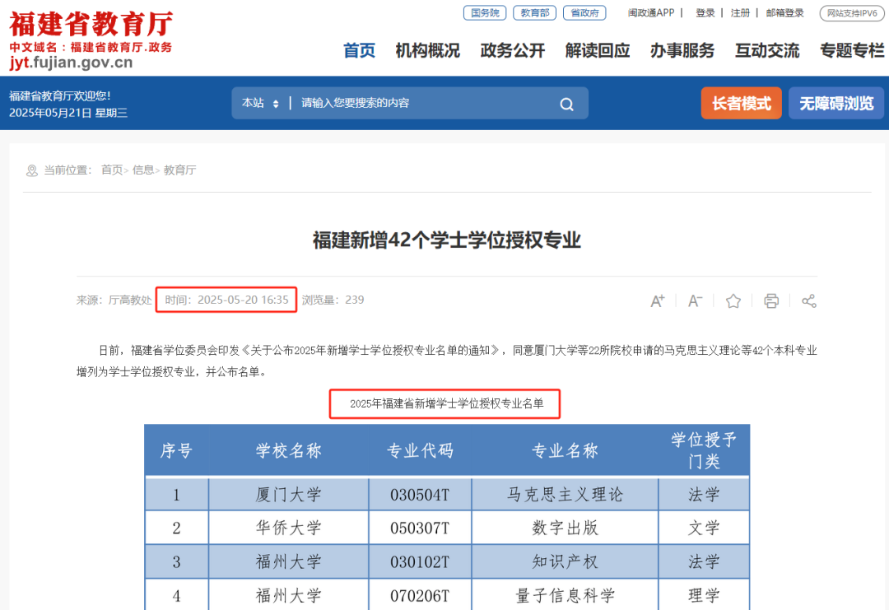Open 无障碍浏览 accessibility browsing
The width and height of the screenshot is (889, 610).
tap(836, 103)
